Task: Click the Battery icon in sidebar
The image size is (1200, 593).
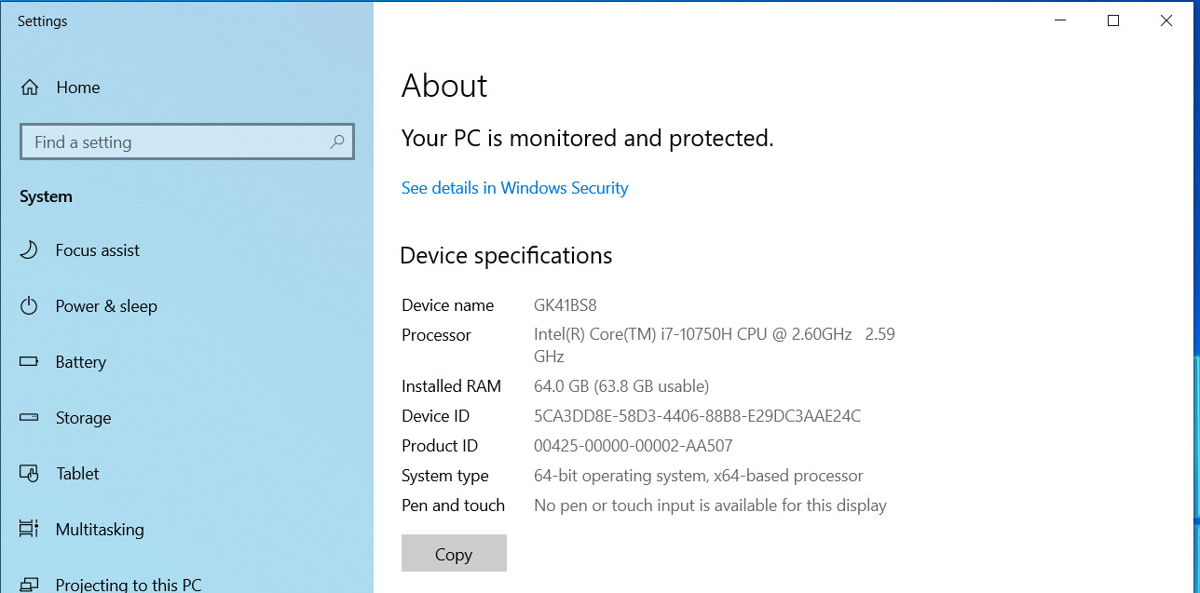Action: pos(29,361)
